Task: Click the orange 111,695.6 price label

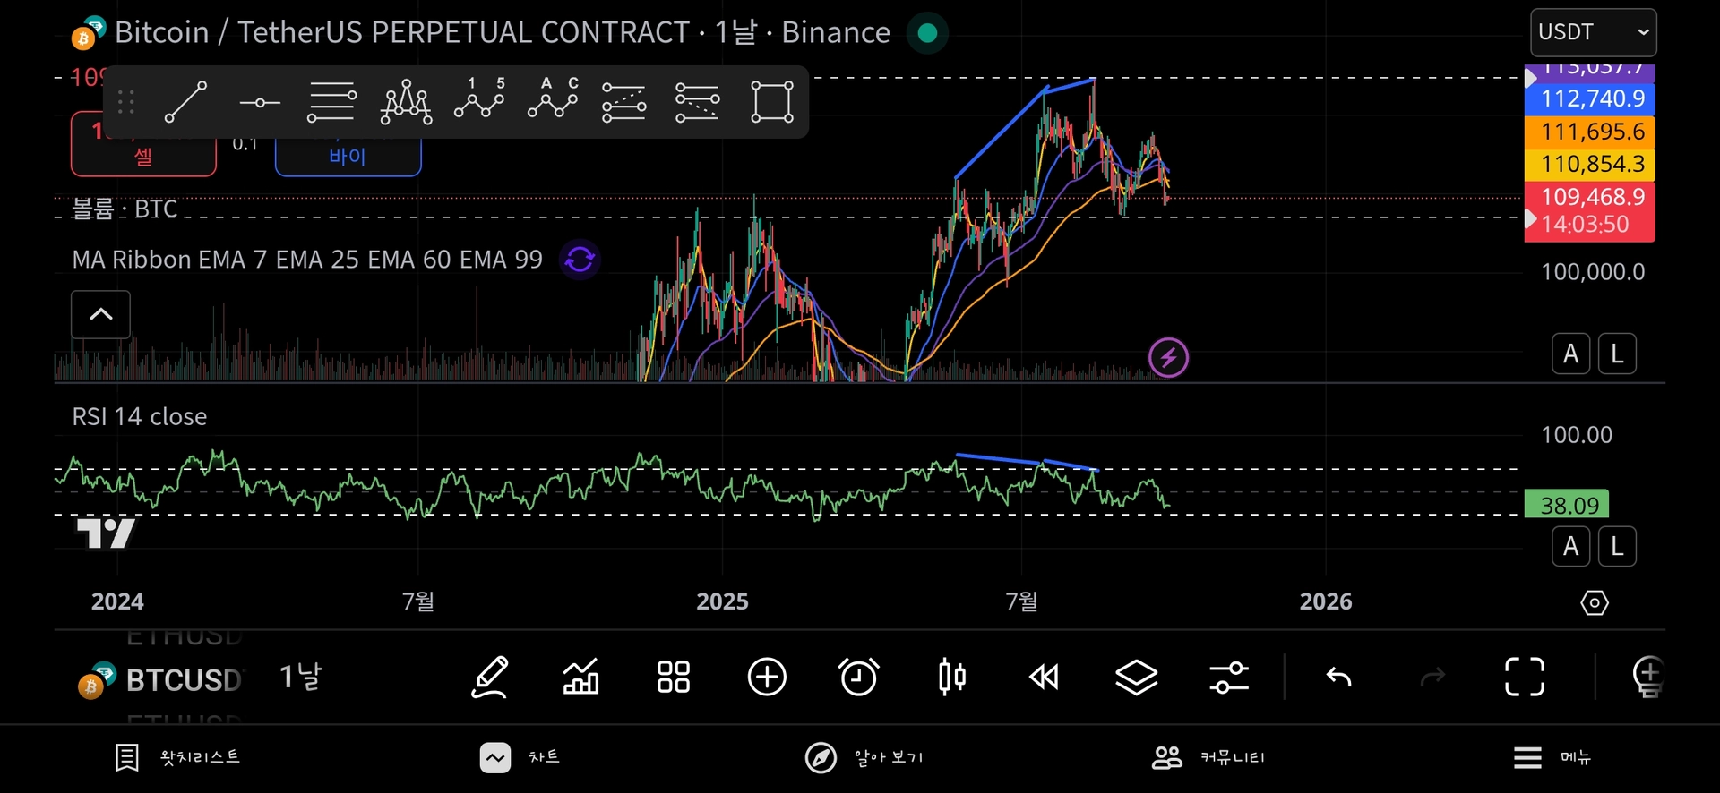Action: (1590, 132)
